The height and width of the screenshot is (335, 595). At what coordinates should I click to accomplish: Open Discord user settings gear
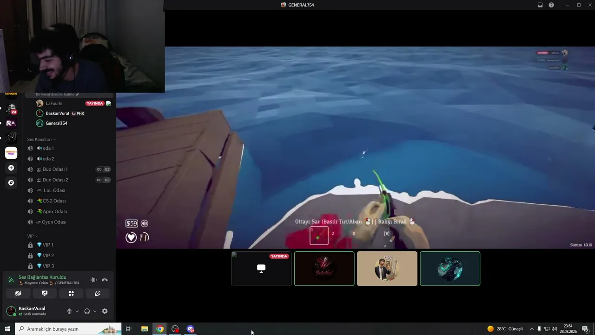pos(105,311)
